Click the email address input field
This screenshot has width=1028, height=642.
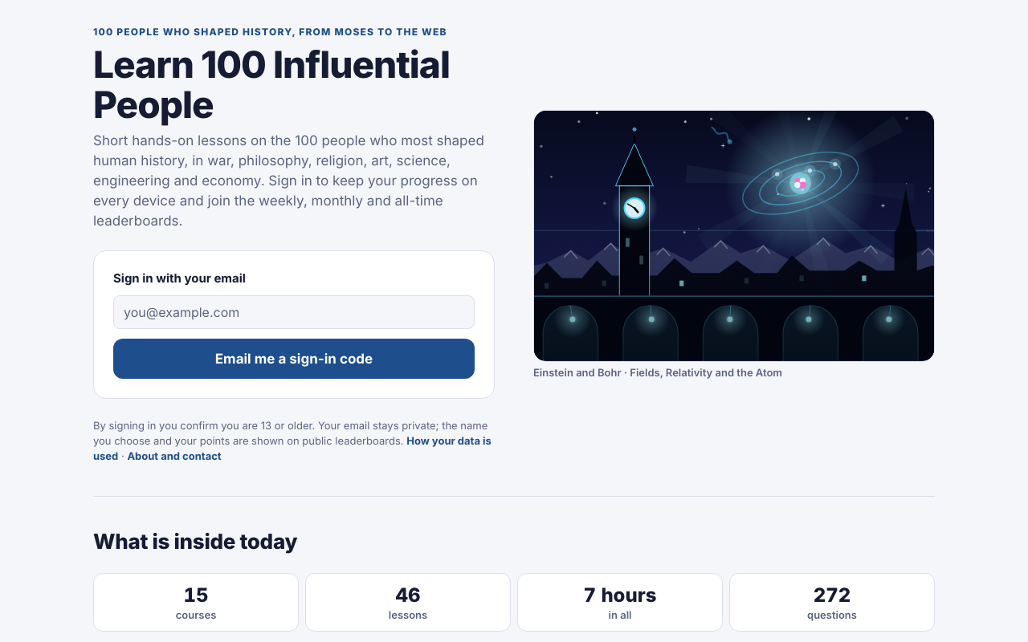pyautogui.click(x=294, y=312)
